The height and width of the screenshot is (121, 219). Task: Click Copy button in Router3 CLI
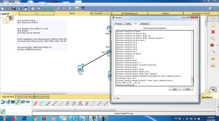(x=175, y=89)
